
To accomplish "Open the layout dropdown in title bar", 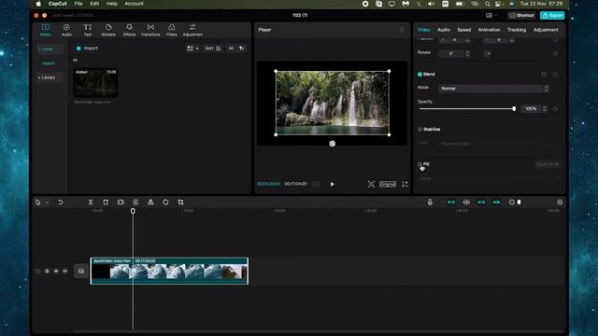I will [491, 16].
